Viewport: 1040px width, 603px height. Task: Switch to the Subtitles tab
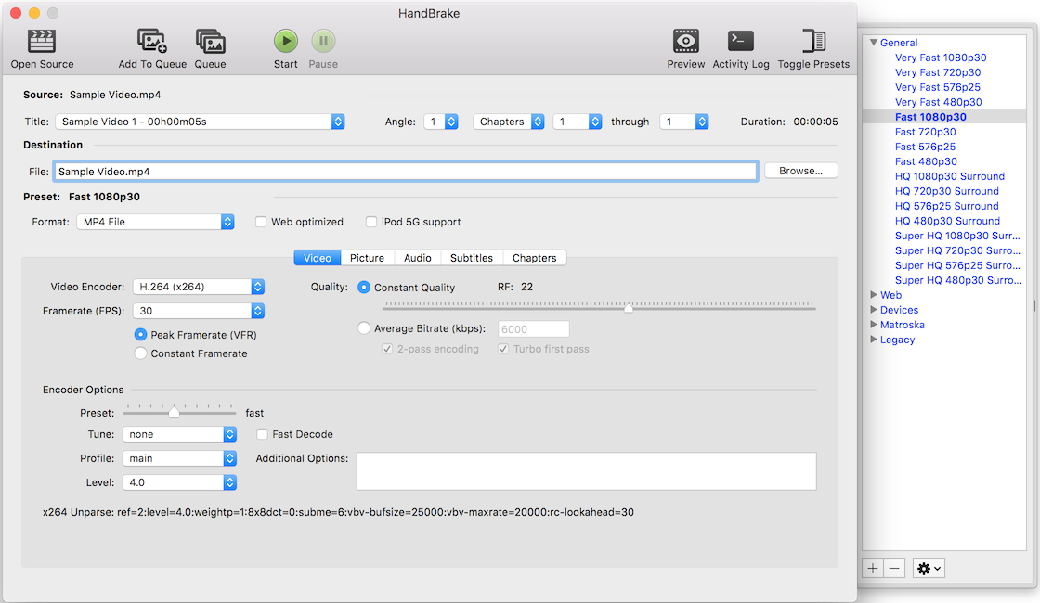472,258
